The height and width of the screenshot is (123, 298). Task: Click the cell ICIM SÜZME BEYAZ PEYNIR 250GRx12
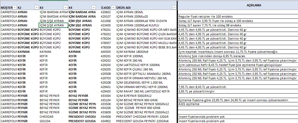pos(143,112)
